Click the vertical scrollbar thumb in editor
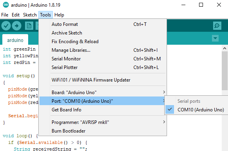The height and width of the screenshot is (151, 228). click(x=224, y=71)
